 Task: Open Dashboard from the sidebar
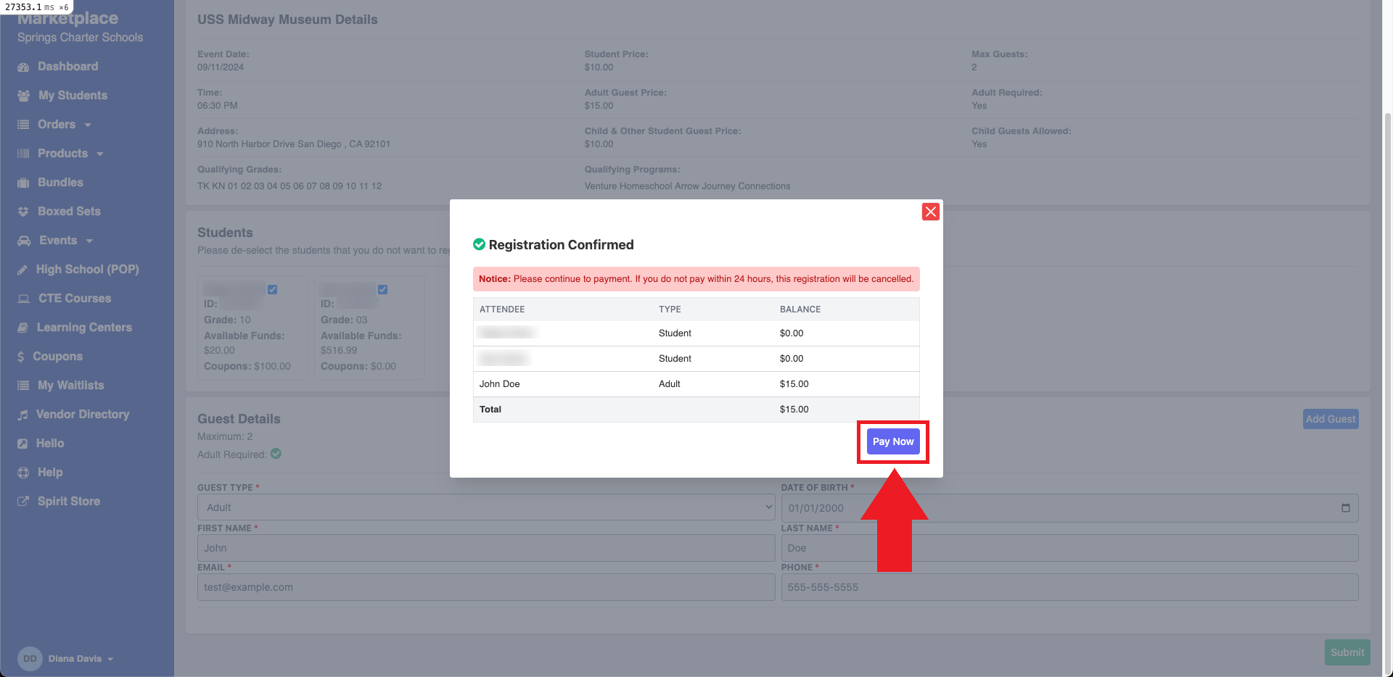(x=67, y=66)
